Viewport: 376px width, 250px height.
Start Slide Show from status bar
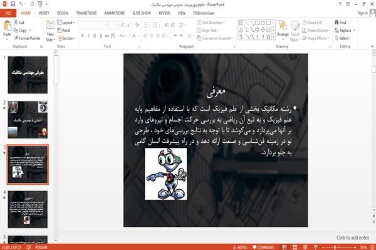(x=316, y=247)
